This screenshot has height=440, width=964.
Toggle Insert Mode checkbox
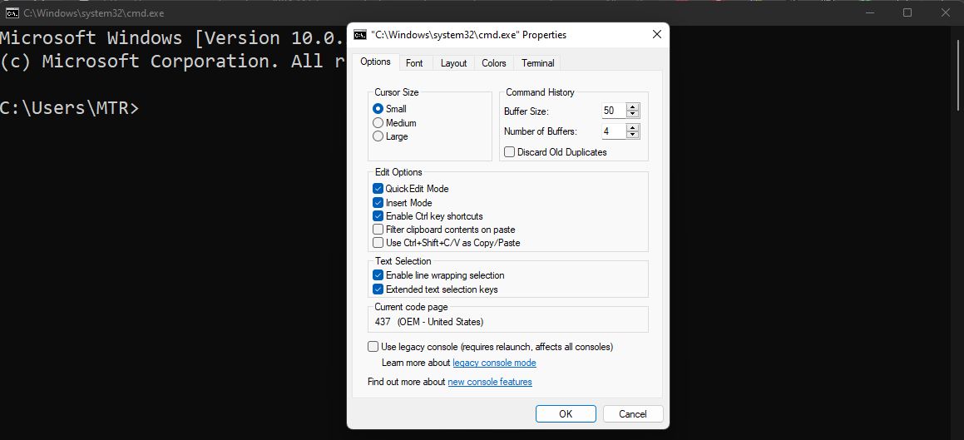pyautogui.click(x=378, y=203)
